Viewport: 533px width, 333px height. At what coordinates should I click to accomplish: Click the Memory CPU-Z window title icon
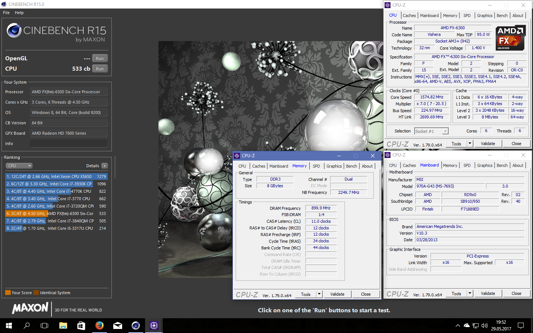[237, 156]
